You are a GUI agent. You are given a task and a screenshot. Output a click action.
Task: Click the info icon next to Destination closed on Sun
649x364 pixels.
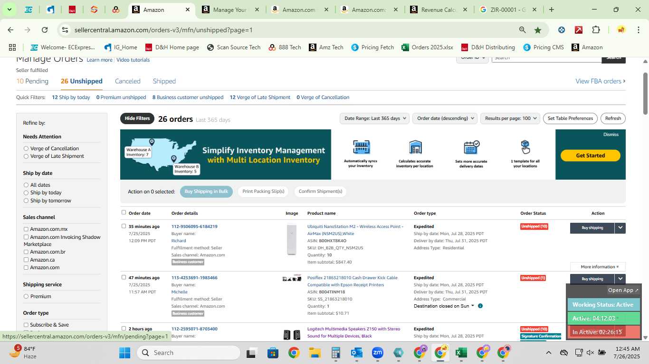480,306
